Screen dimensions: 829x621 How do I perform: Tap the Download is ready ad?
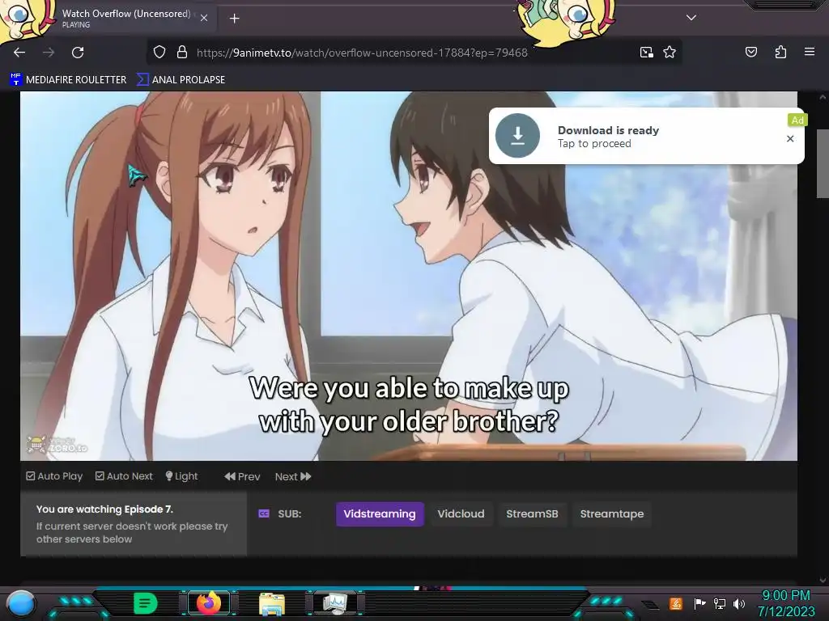pos(646,136)
